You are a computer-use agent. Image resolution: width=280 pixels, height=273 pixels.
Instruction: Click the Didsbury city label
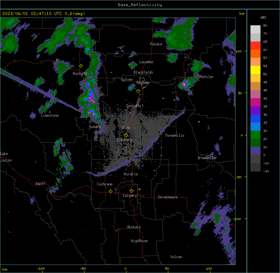point(124,140)
